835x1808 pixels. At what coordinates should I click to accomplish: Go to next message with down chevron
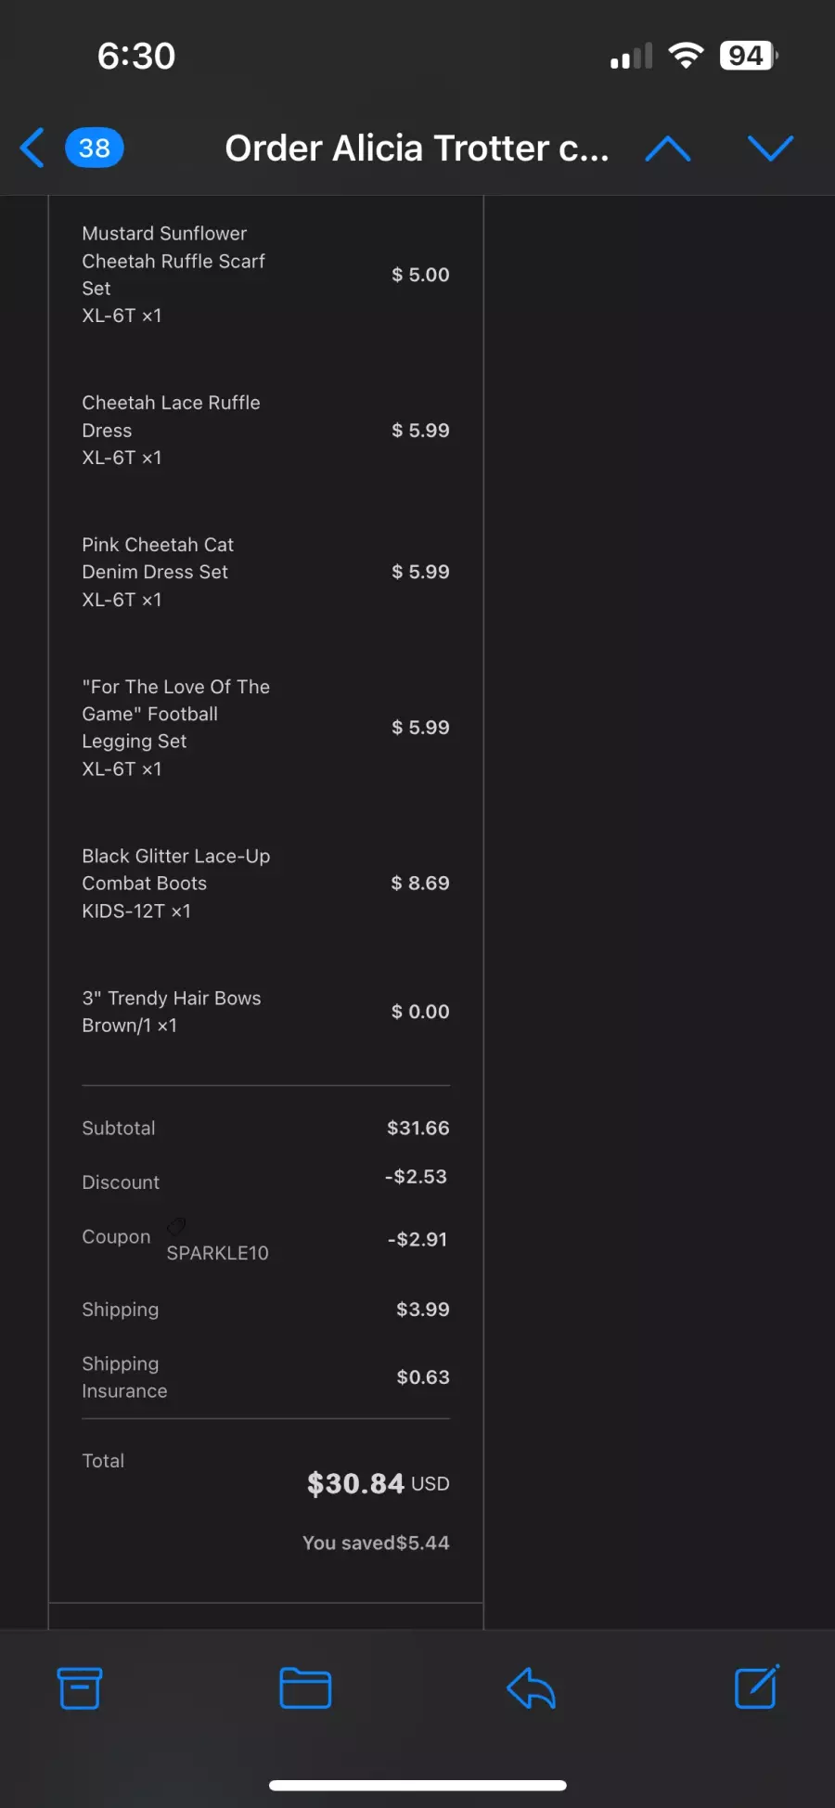(x=770, y=149)
